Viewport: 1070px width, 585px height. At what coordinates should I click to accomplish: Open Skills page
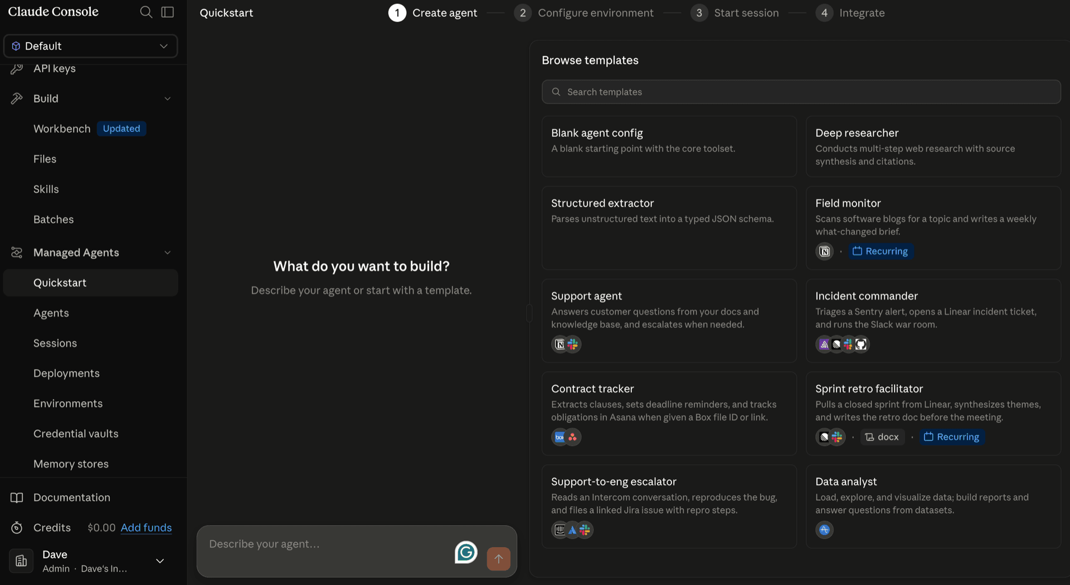(x=46, y=189)
